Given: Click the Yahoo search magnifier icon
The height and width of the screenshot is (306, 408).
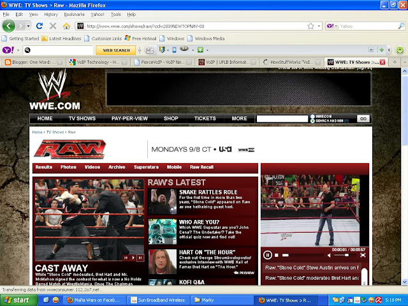Looking at the screenshot, I should pos(401,26).
